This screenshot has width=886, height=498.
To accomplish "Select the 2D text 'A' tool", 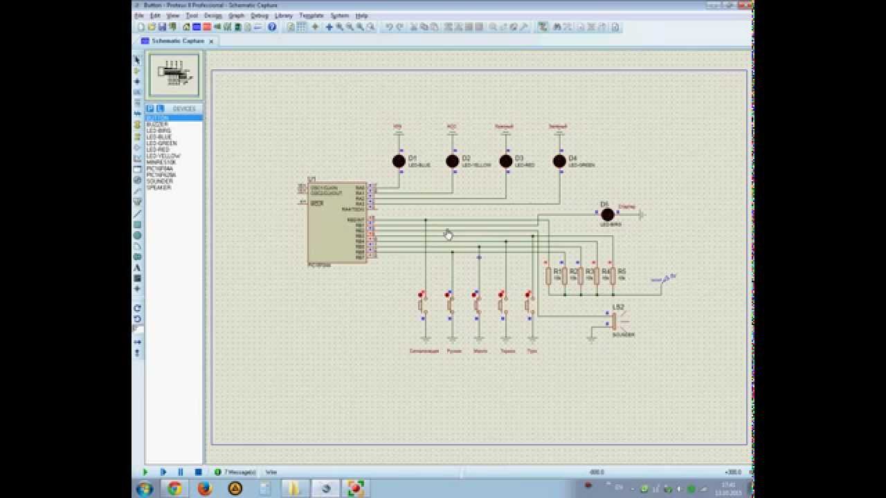I will 137,268.
